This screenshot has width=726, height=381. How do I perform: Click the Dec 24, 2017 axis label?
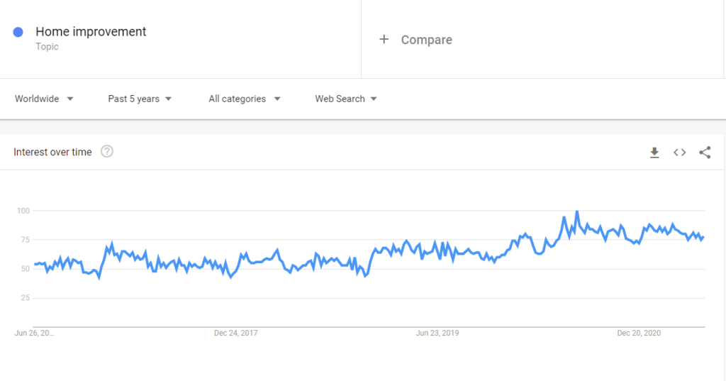(x=235, y=333)
